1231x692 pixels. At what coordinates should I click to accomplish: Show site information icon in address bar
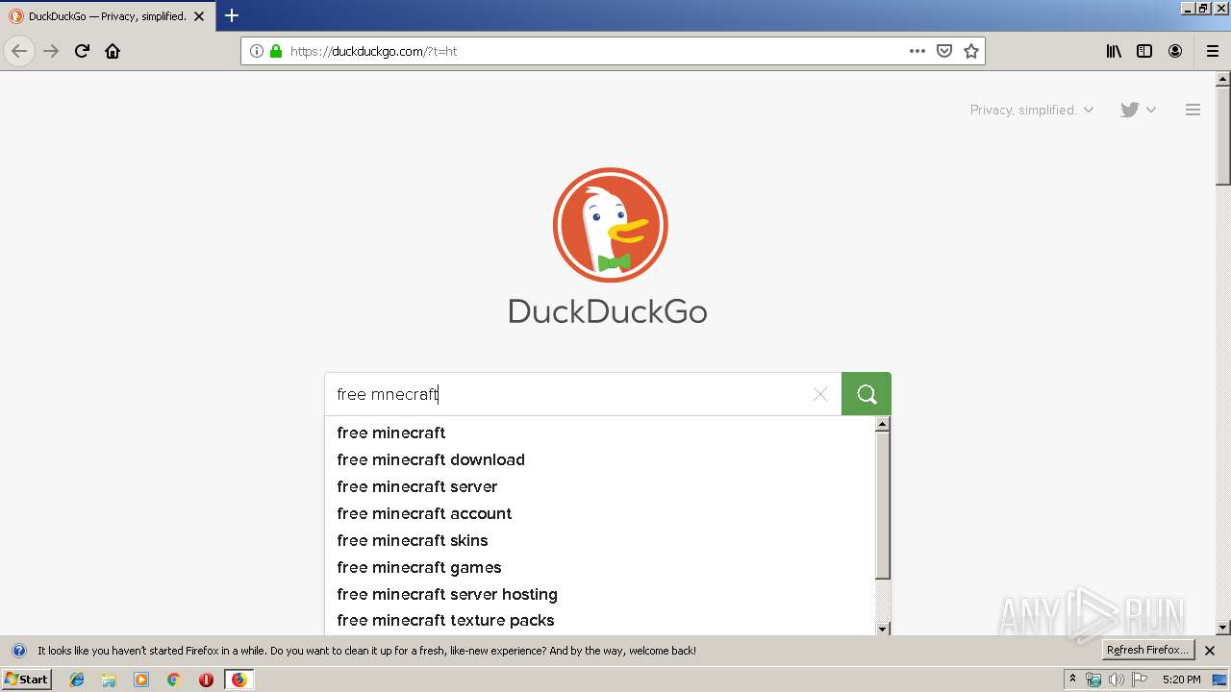(x=256, y=51)
